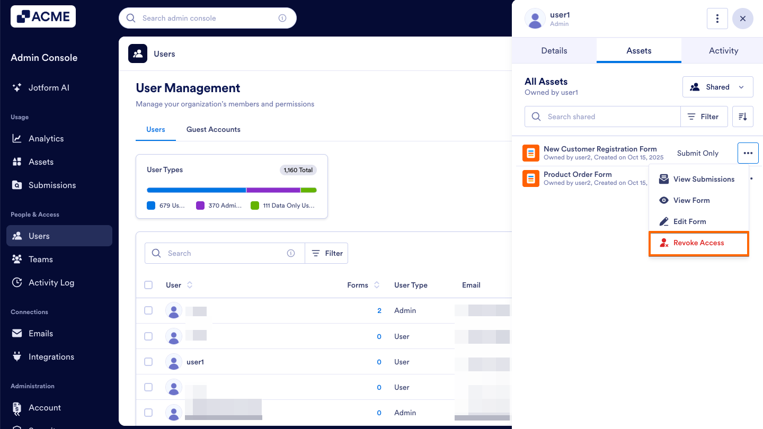
Task: Click the Integrations plug icon
Action: click(17, 356)
